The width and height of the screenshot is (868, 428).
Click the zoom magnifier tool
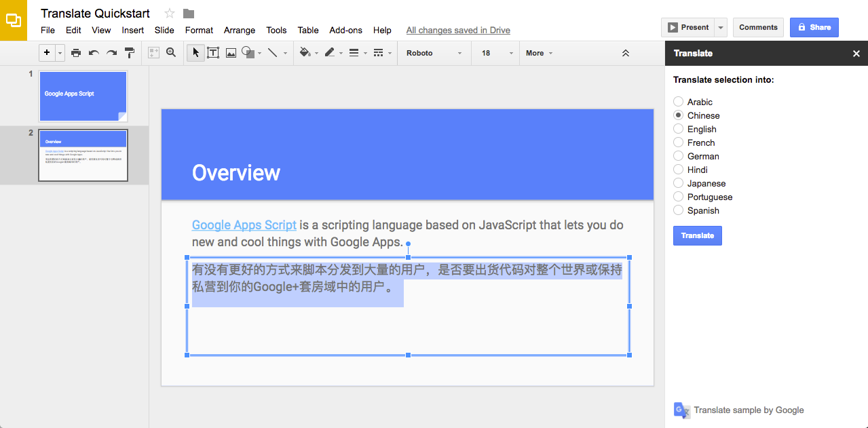click(171, 53)
